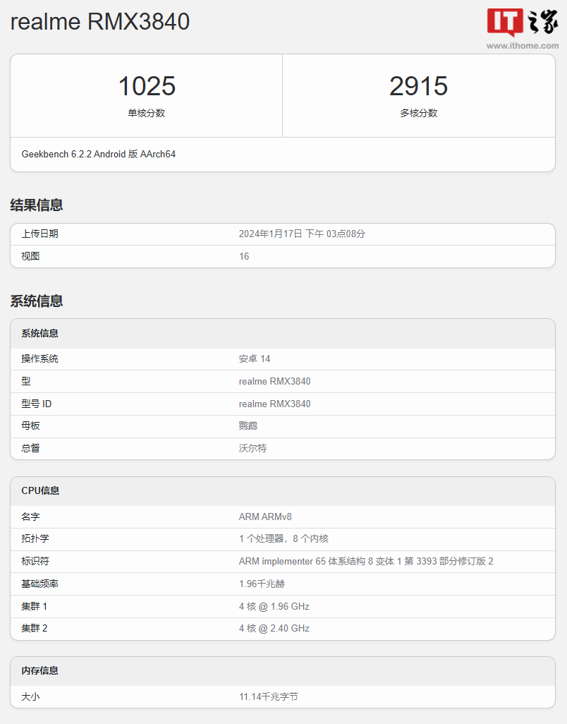567x724 pixels.
Task: Click the 结果信息 section heading
Action: coord(37,205)
